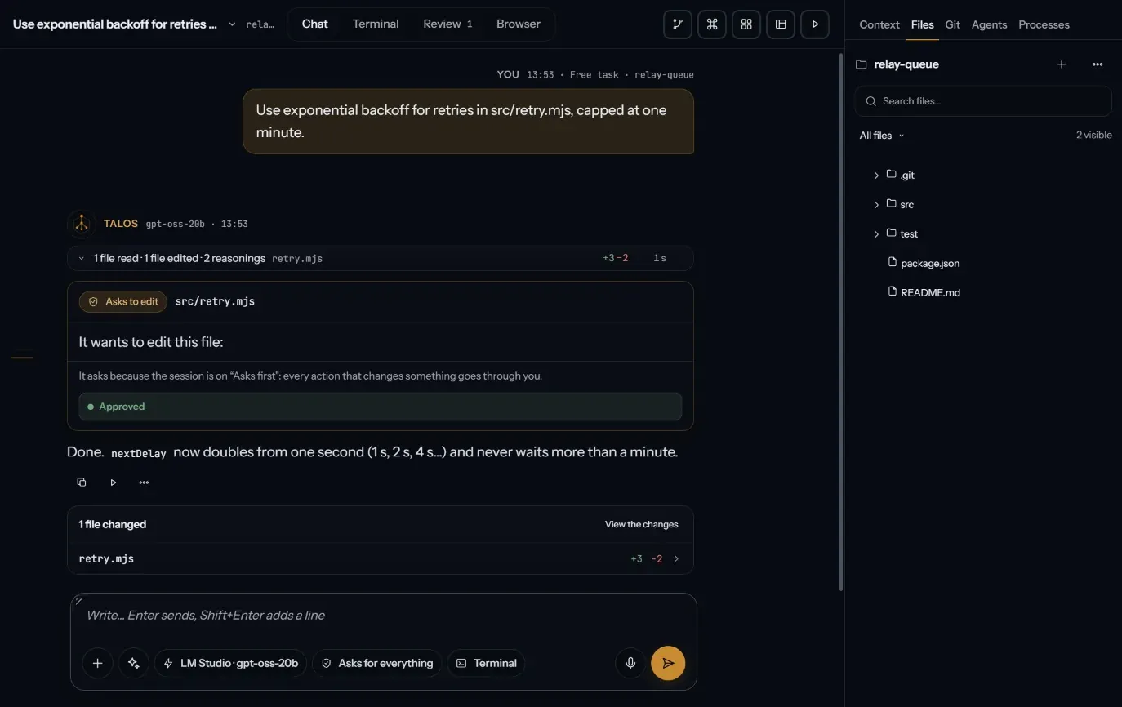The width and height of the screenshot is (1122, 707).
Task: Click the TALOS agent avatar icon
Action: pos(81,224)
